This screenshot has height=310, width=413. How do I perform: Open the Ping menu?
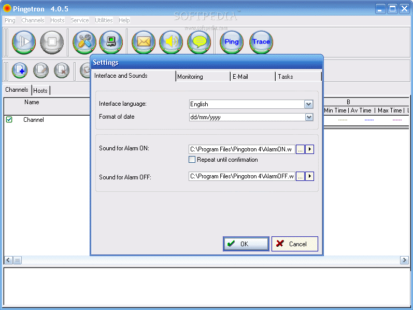10,20
